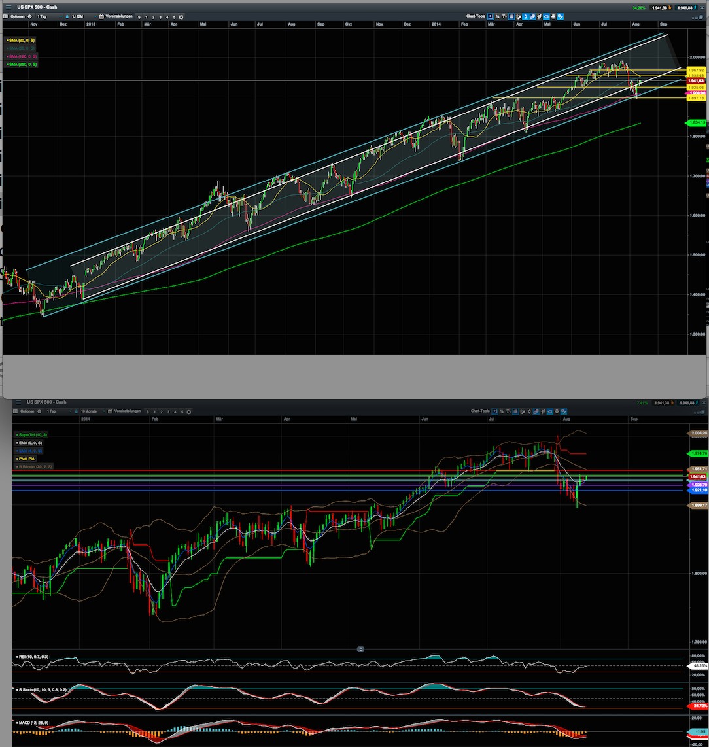
Task: Collapse indicator panel via center arrow handle
Action: pos(360,650)
